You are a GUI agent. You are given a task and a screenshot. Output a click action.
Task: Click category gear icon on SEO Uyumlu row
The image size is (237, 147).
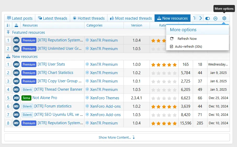coord(87,114)
